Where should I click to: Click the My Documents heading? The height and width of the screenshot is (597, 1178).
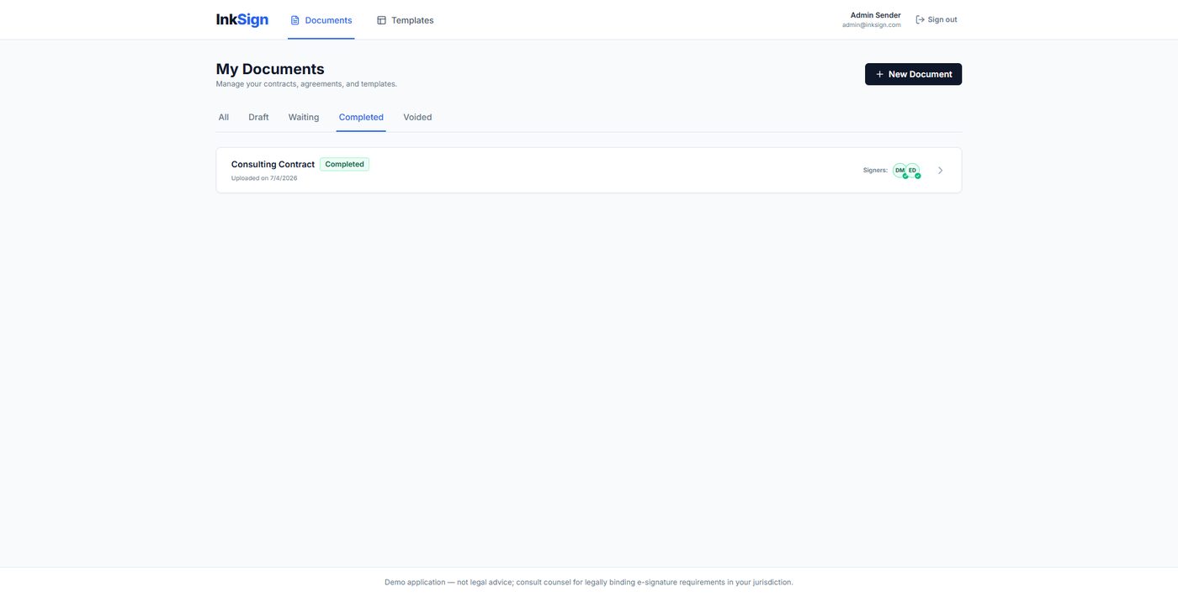(x=270, y=69)
